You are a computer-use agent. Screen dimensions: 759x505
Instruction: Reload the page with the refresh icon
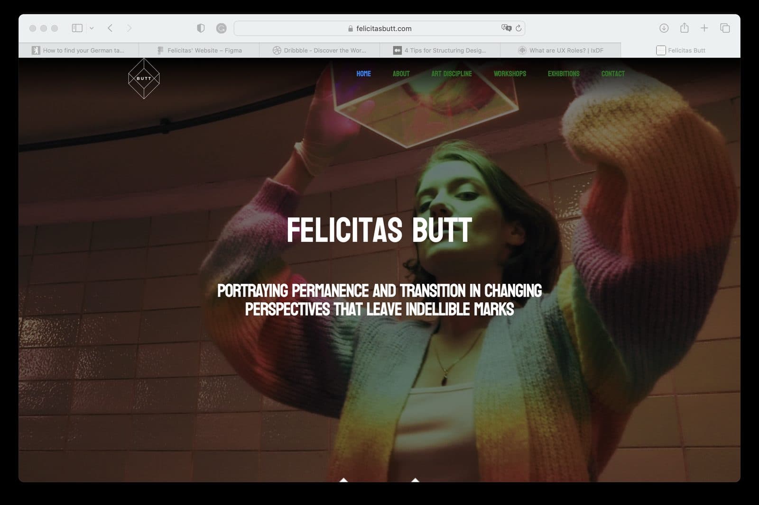point(518,28)
